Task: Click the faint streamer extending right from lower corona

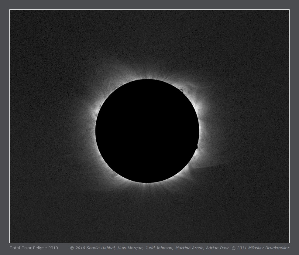Action: pos(213,166)
